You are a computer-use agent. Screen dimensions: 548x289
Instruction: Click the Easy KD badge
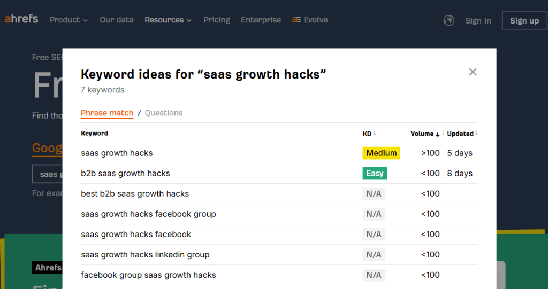pos(375,174)
